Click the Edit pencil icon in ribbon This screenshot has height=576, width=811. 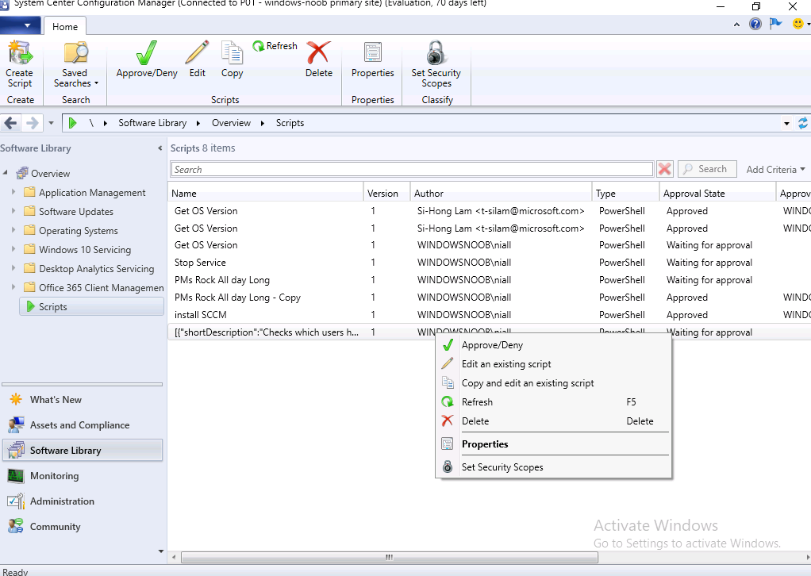[197, 53]
